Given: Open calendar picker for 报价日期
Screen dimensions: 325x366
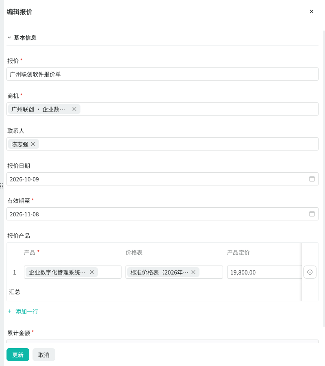Looking at the screenshot, I should [312, 179].
